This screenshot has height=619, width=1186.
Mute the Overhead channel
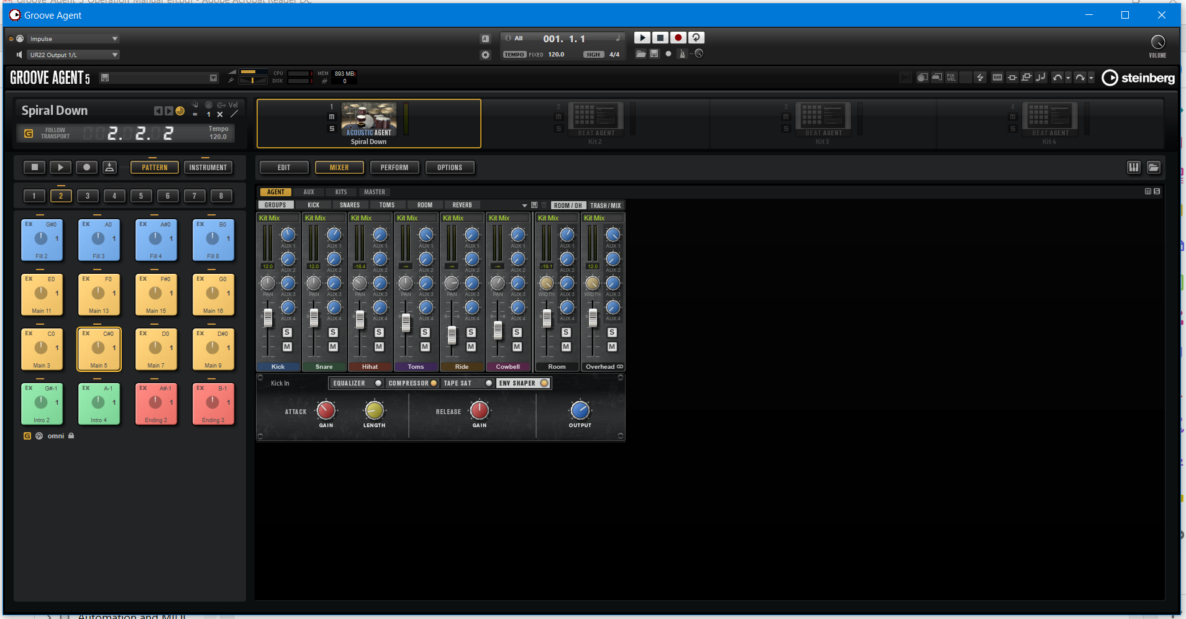tap(612, 347)
